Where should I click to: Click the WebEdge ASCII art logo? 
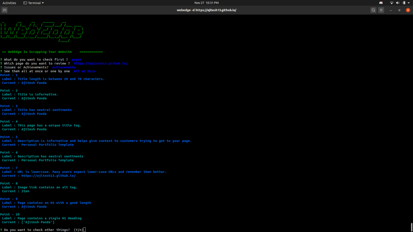pos(42,32)
